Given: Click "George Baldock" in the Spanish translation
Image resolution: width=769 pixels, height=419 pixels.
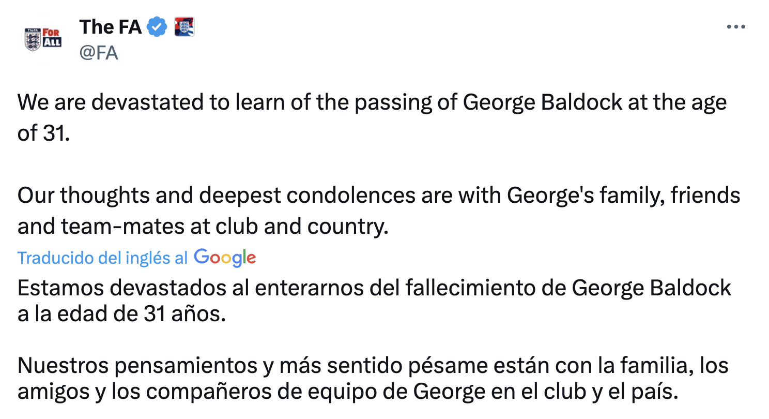Looking at the screenshot, I should (x=652, y=288).
